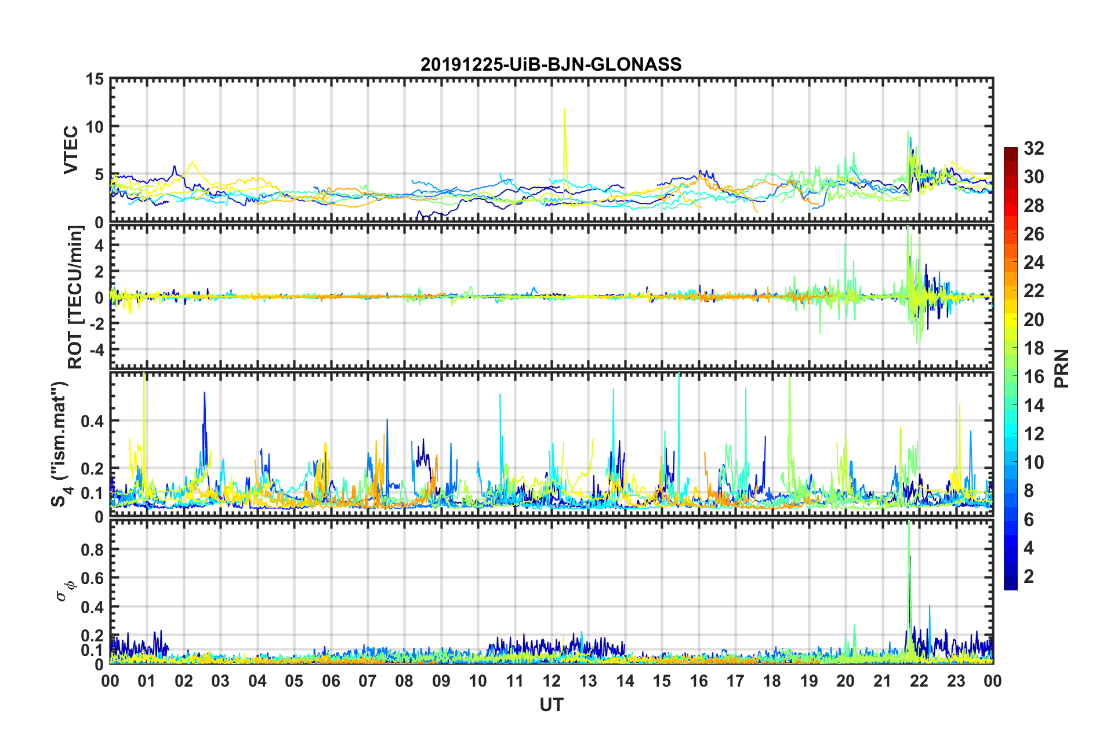This screenshot has height=737, width=1103.
Task: Click UT axis tick label 03
Action: point(220,681)
